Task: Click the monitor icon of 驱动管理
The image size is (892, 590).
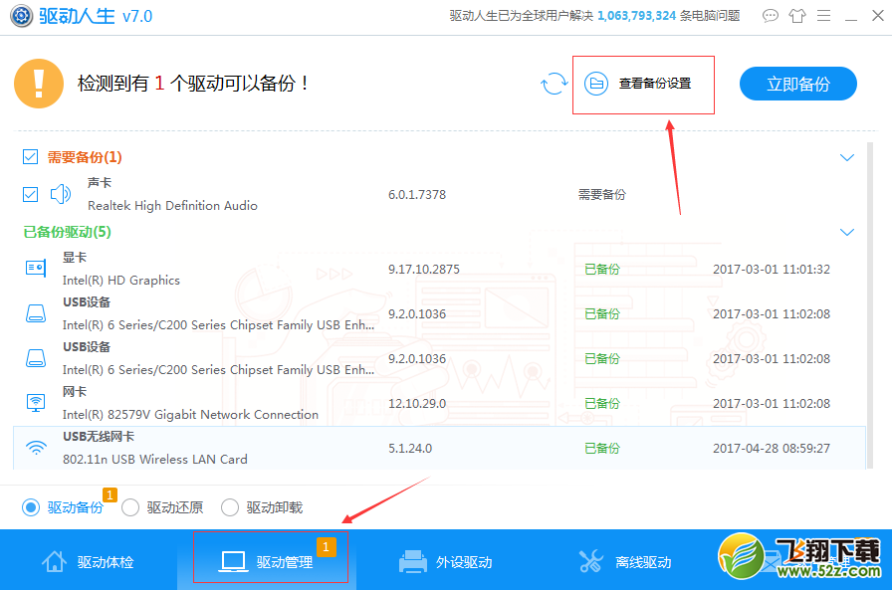Action: pos(233,561)
